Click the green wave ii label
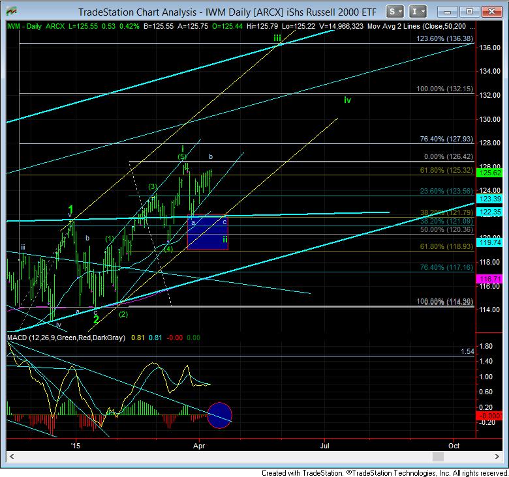Image resolution: width=509 pixels, height=477 pixels. click(x=225, y=240)
